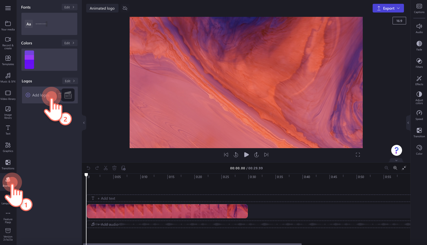This screenshot has height=245, width=427.
Task: Open the Graphics panel
Action: (8, 147)
